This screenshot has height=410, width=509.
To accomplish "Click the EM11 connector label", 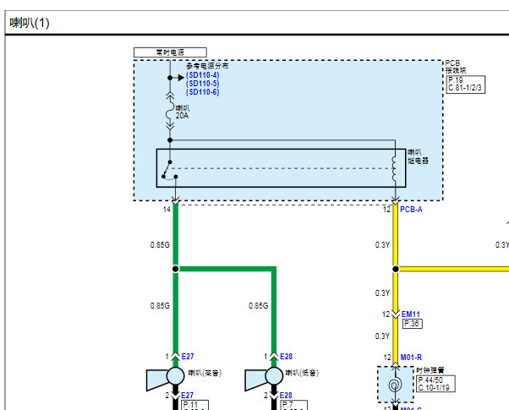I will (411, 314).
